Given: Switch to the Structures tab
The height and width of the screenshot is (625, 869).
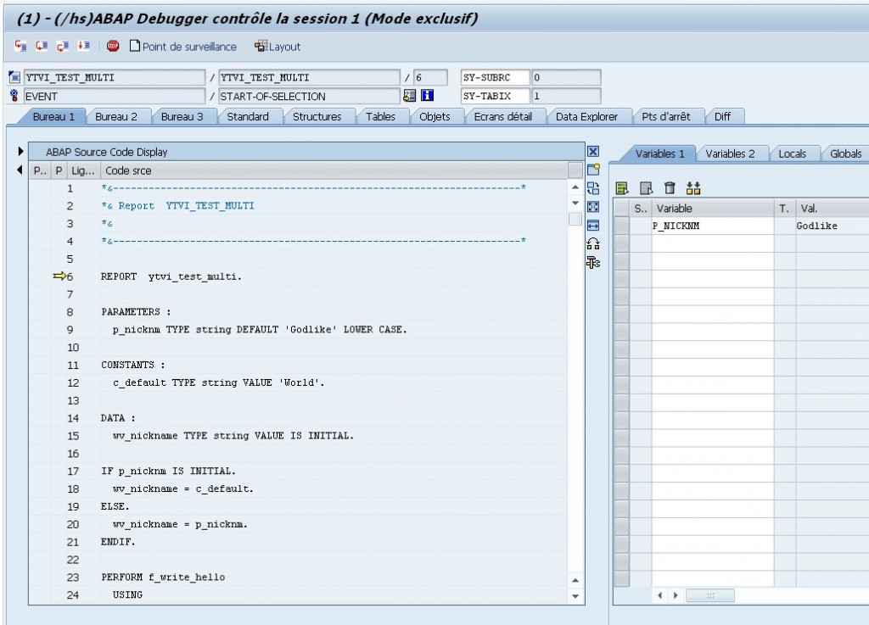Looking at the screenshot, I should coord(317,117).
